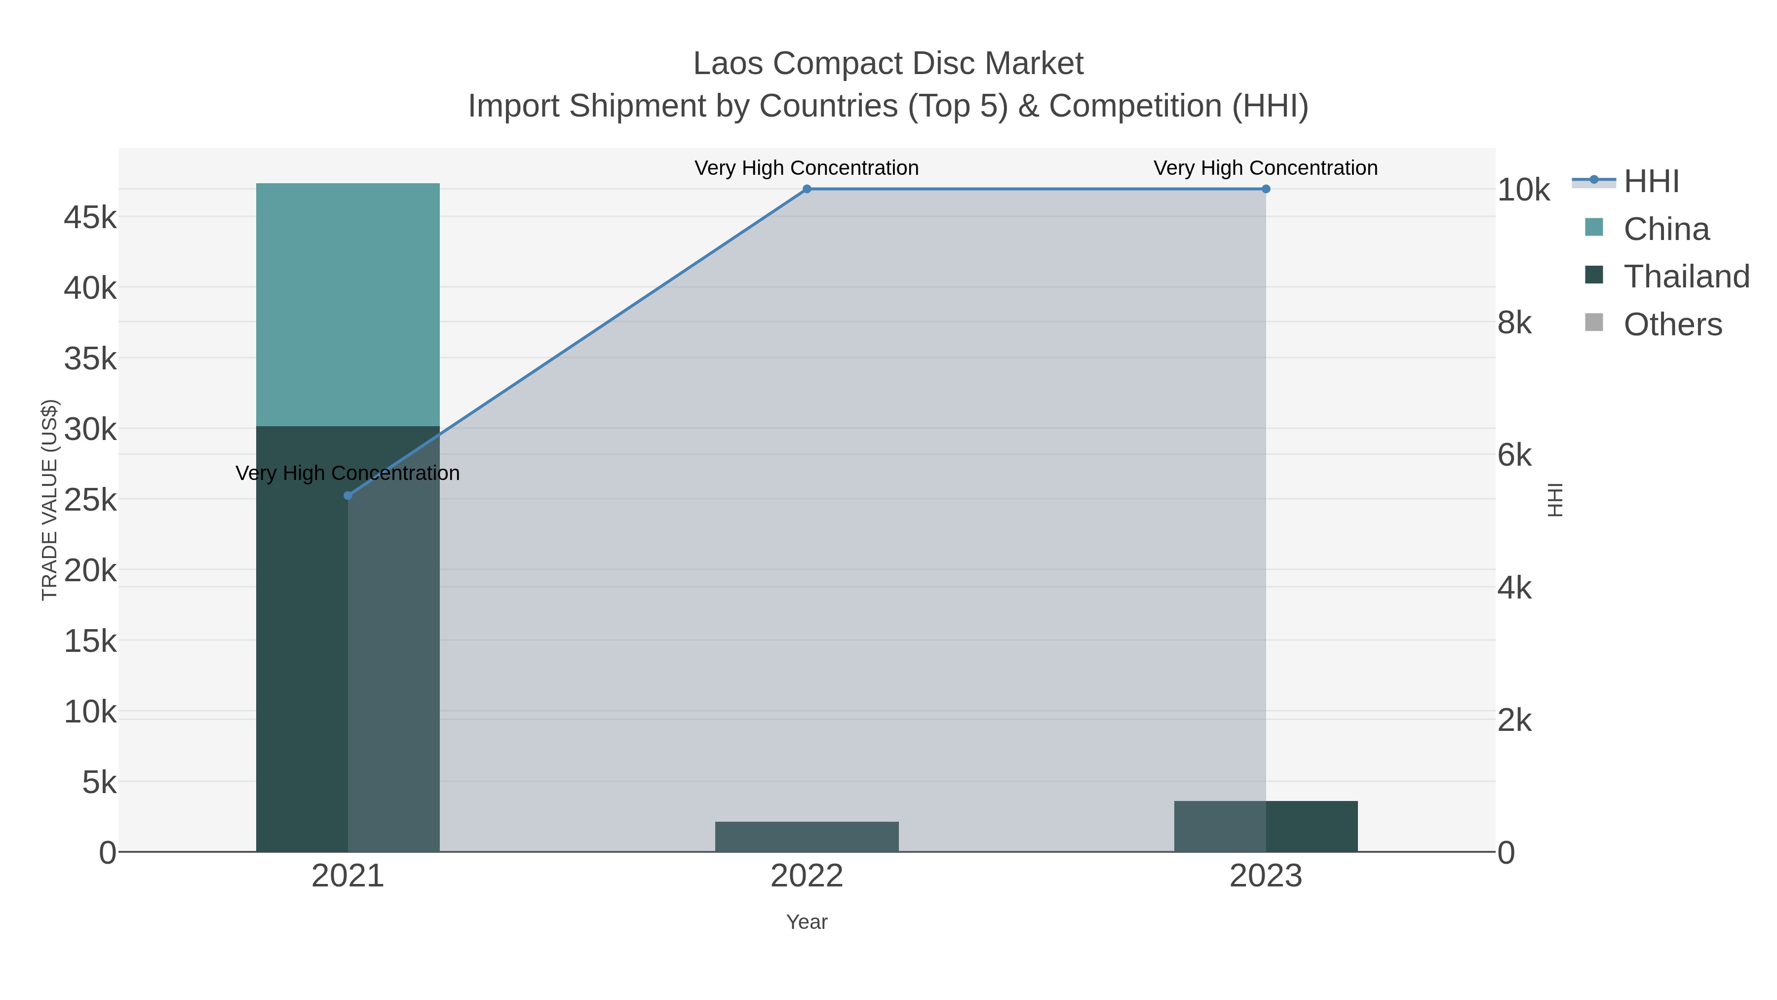Click the 2021 Thailand bar segment
Screen dimensions: 1777x1000
[348, 639]
